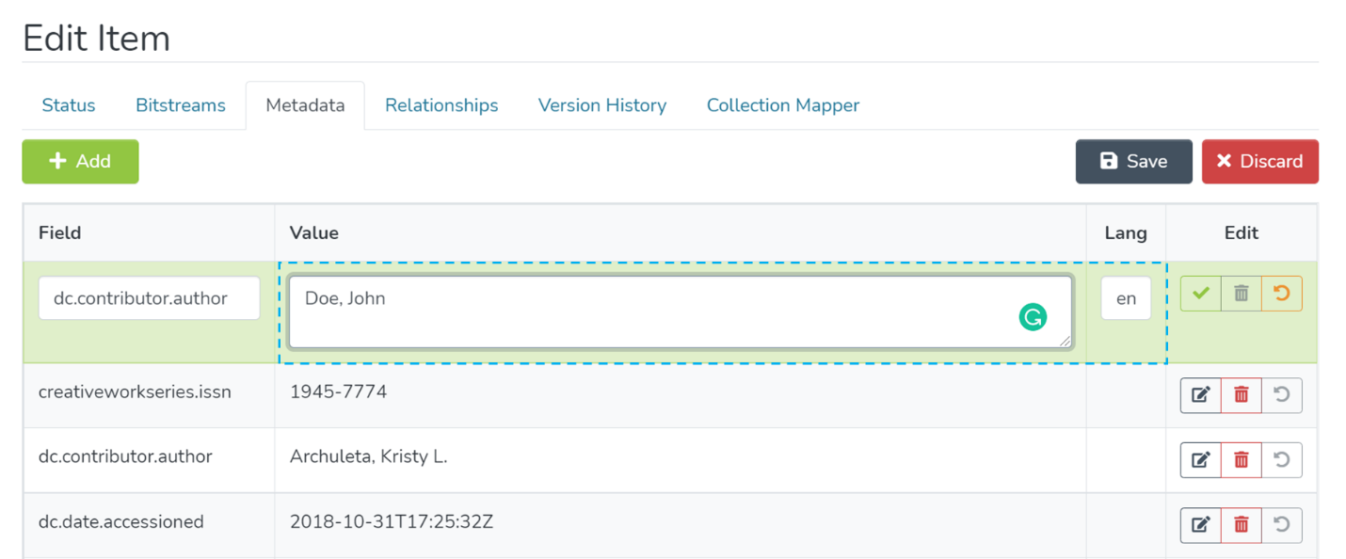Save the metadata changes
The image size is (1346, 559).
tap(1133, 162)
